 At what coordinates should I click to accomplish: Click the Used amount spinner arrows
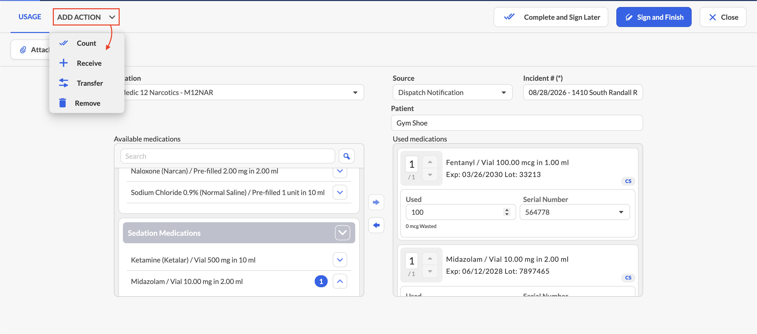[507, 212]
